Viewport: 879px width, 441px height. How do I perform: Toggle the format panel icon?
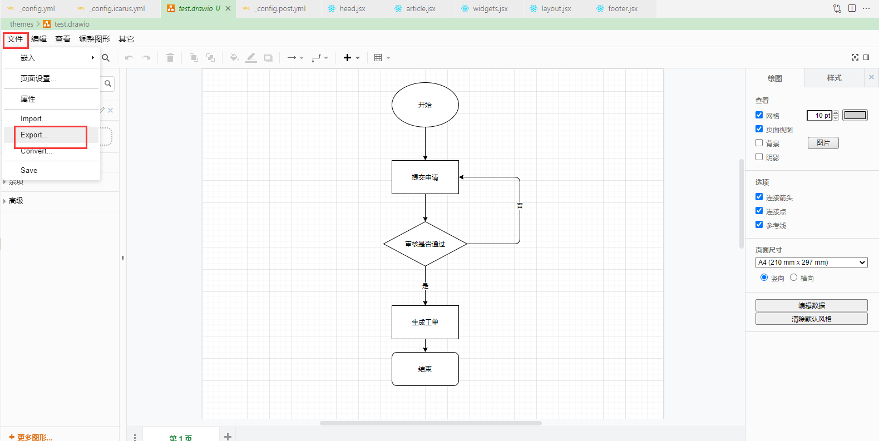pyautogui.click(x=866, y=57)
